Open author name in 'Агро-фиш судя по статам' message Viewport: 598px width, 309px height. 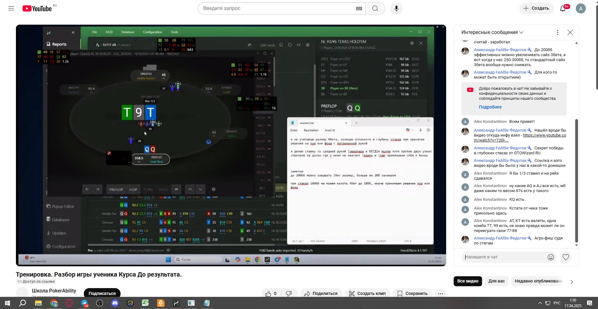pos(500,238)
